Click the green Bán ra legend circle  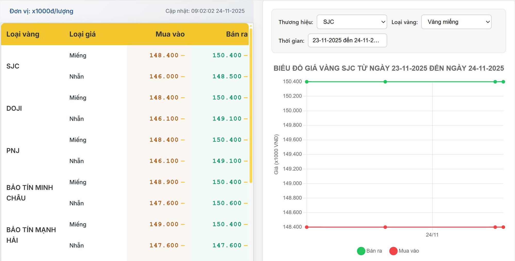click(x=361, y=251)
